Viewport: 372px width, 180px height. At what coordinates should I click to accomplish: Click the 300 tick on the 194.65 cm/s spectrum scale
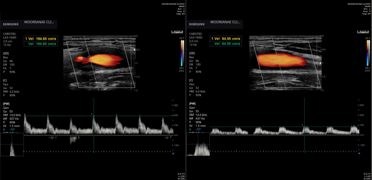click(x=176, y=105)
